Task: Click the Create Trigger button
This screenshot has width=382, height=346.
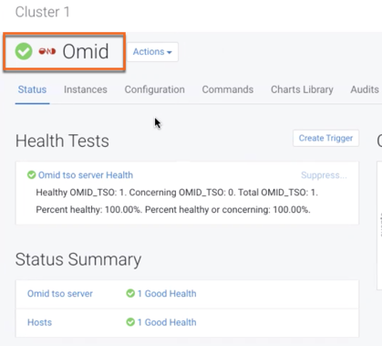Action: (325, 138)
